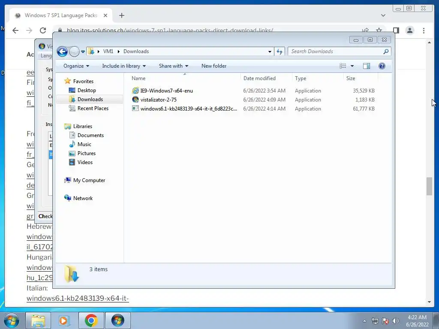
Task: Select the Windows 7 SP1 Language Packs tab
Action: pos(61,15)
